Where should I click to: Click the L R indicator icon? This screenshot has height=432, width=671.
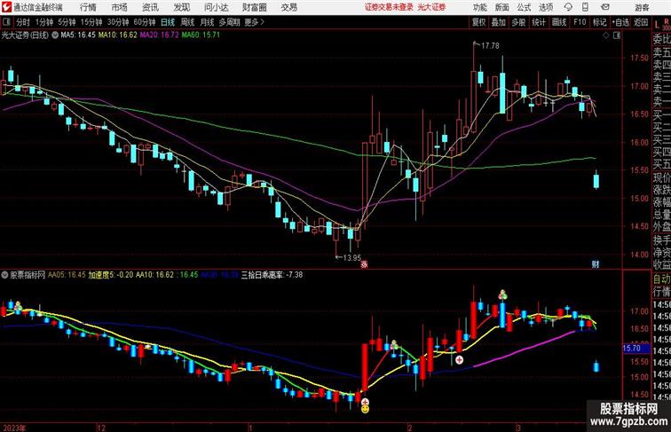pyautogui.click(x=661, y=24)
